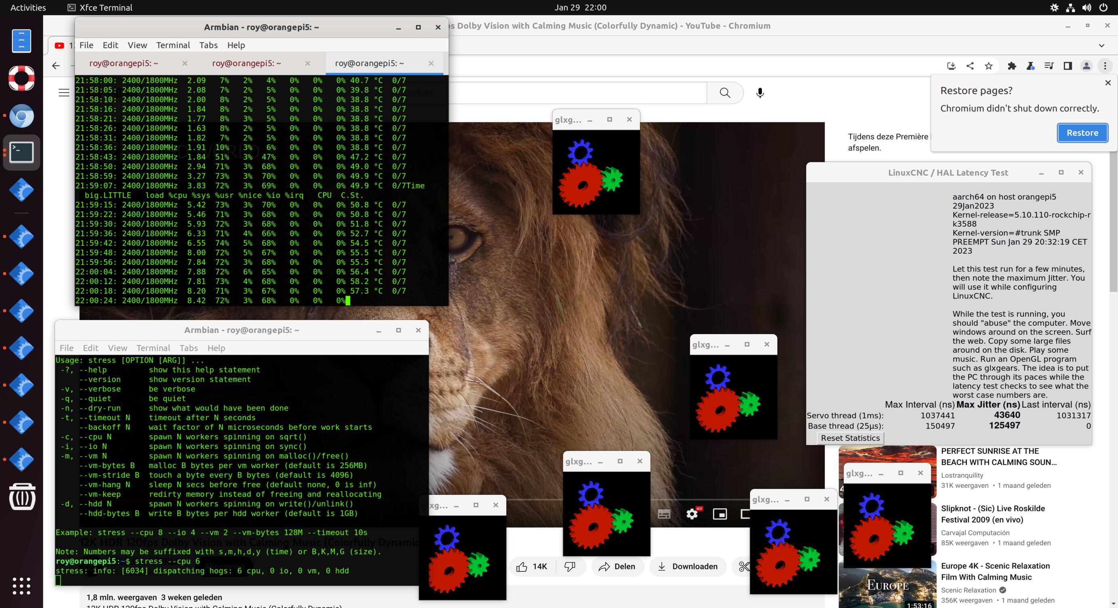Go back in Chromium
Image resolution: width=1118 pixels, height=608 pixels.
pos(56,66)
